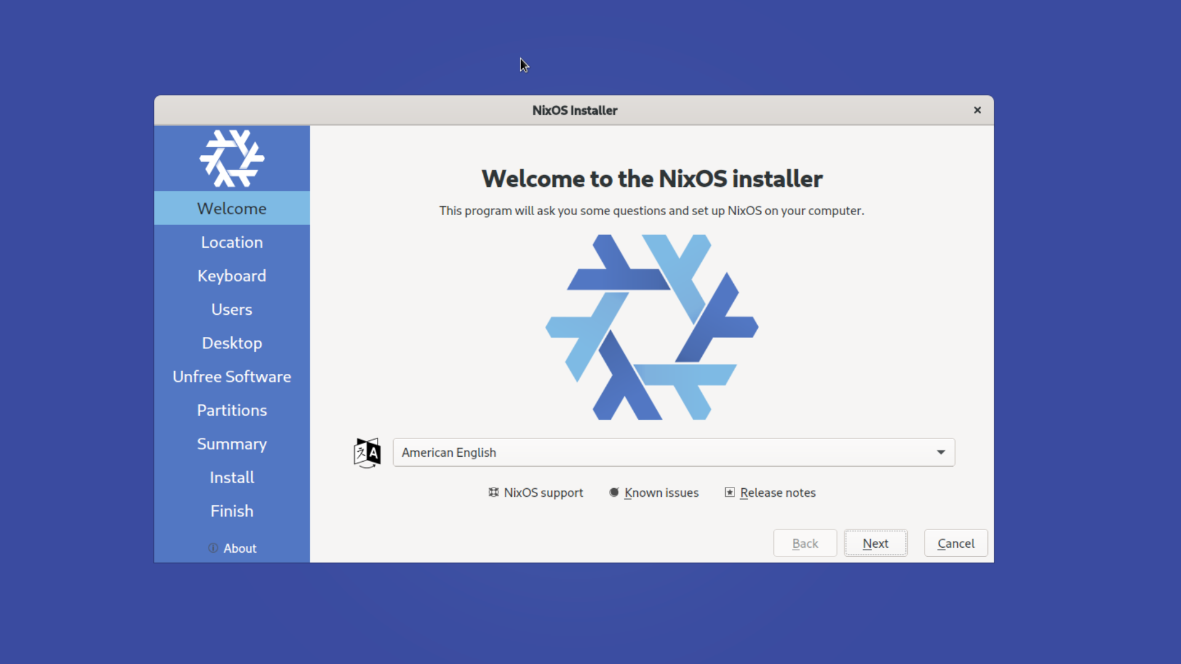The height and width of the screenshot is (664, 1181).
Task: Select the Unfree Software step
Action: [x=232, y=376]
